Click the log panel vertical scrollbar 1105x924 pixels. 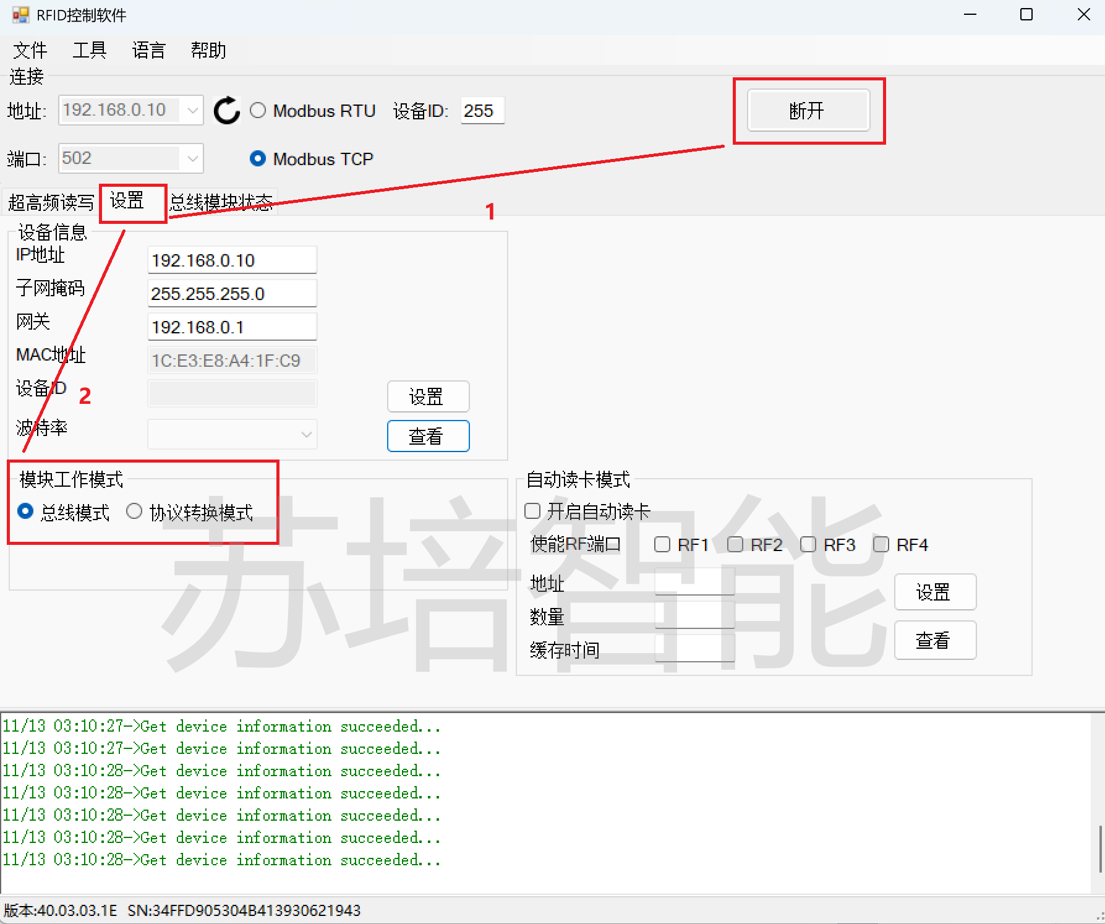[1099, 849]
